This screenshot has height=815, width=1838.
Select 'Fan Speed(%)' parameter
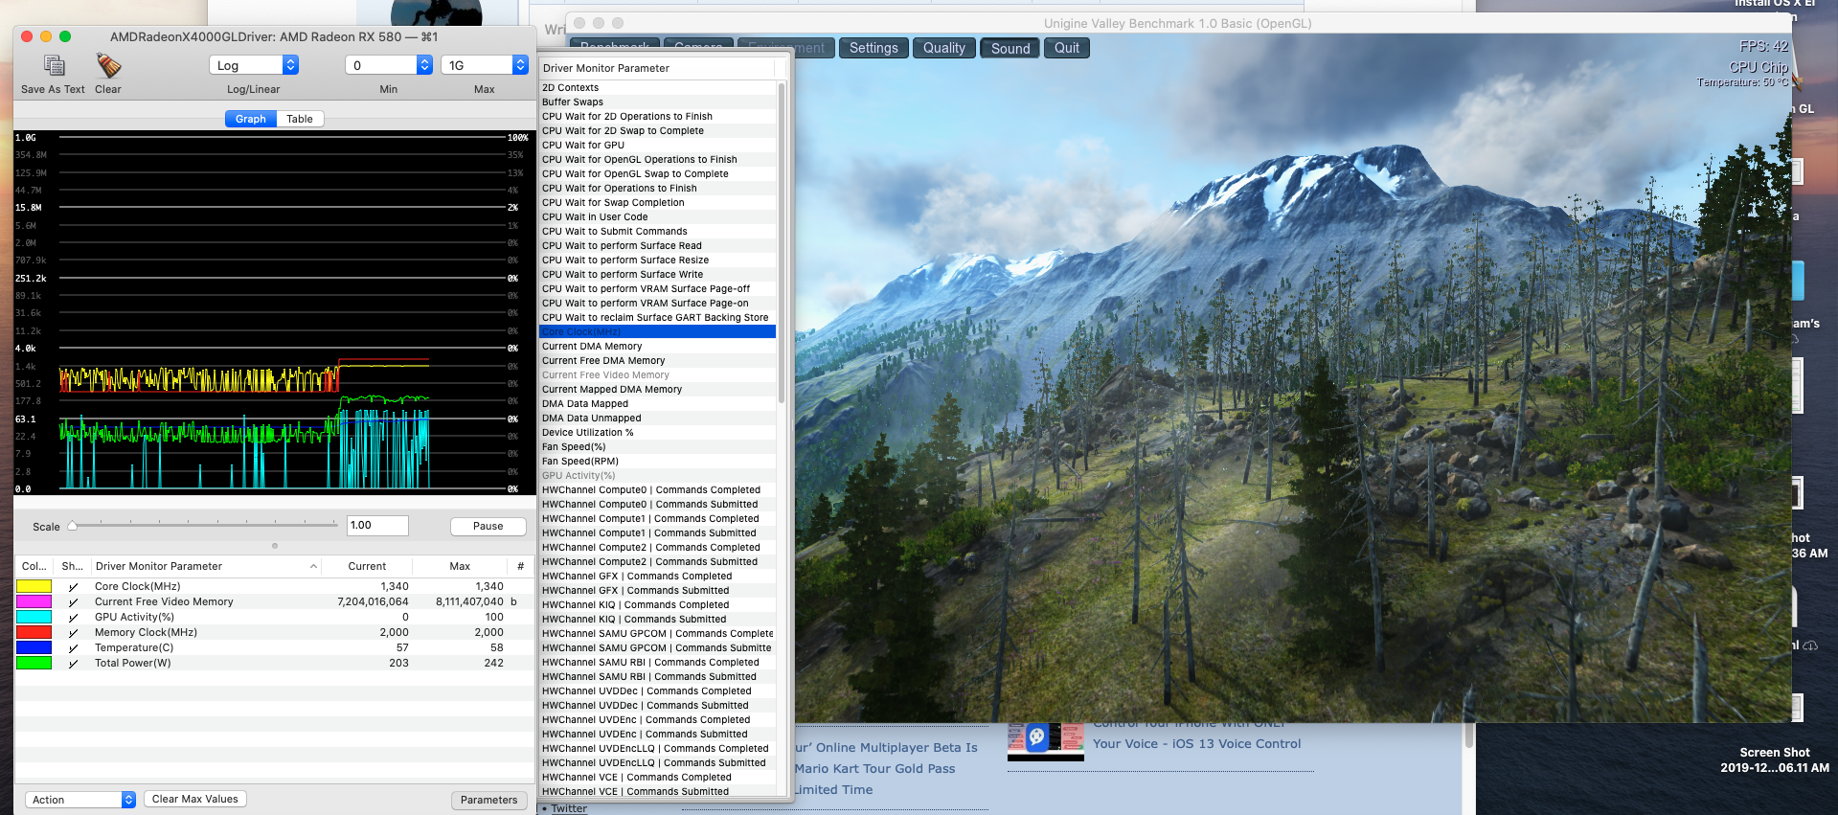(x=657, y=446)
